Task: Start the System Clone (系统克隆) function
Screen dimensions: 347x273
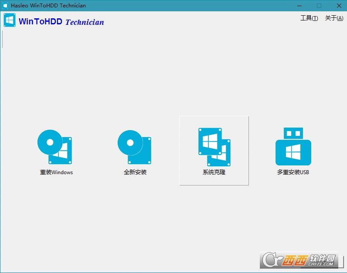Action: [214, 151]
